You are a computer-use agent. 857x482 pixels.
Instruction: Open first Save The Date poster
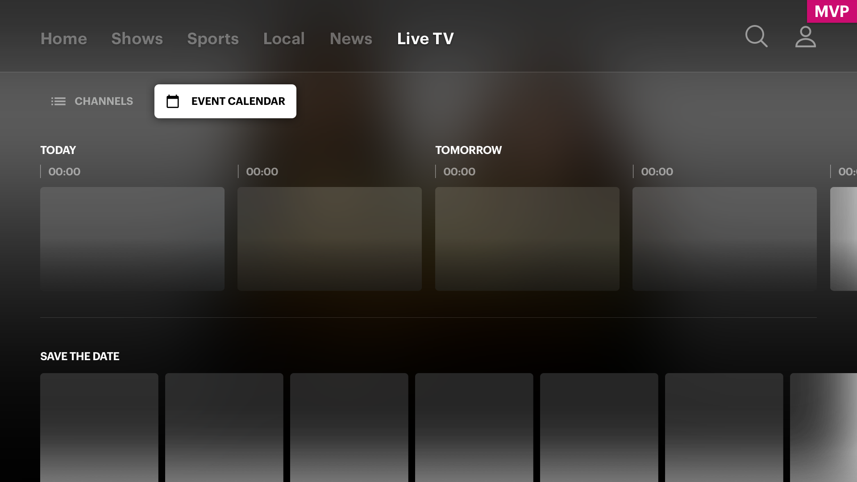(x=99, y=428)
